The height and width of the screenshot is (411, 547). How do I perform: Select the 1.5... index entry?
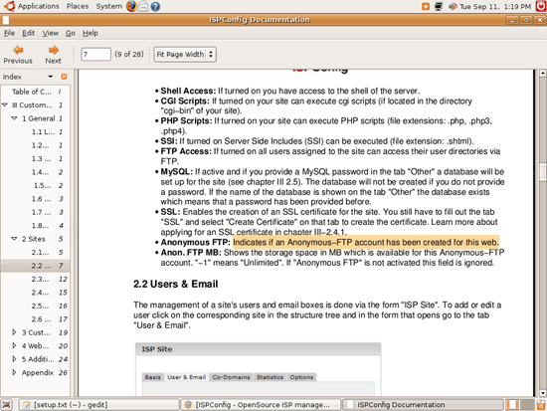click(35, 185)
